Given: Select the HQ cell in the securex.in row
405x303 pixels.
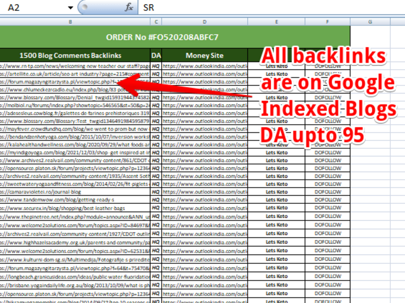Looking at the screenshot, I should (x=156, y=208).
